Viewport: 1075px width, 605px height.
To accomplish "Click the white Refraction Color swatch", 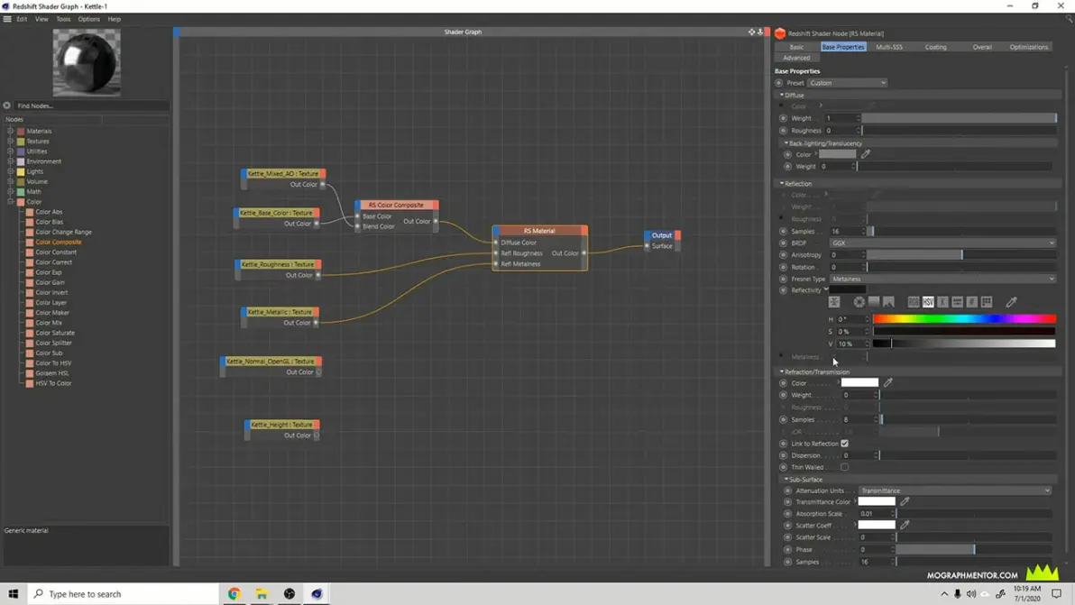I will click(x=859, y=383).
